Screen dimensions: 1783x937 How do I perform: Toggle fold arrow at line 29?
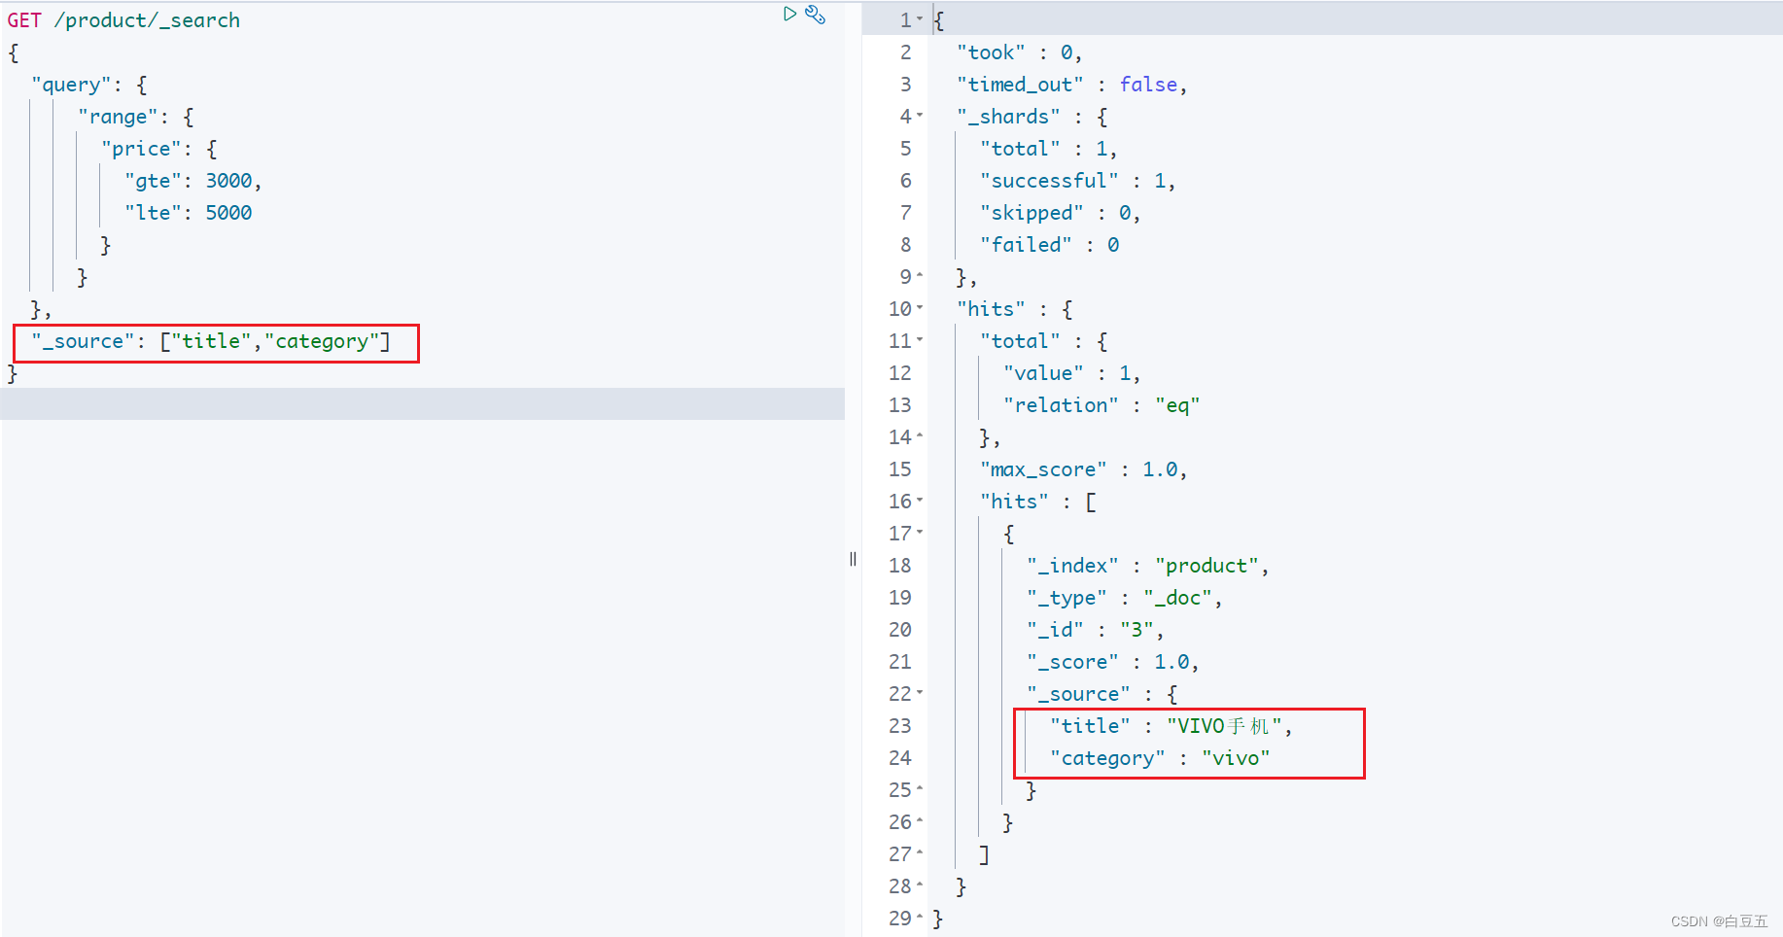[920, 917]
